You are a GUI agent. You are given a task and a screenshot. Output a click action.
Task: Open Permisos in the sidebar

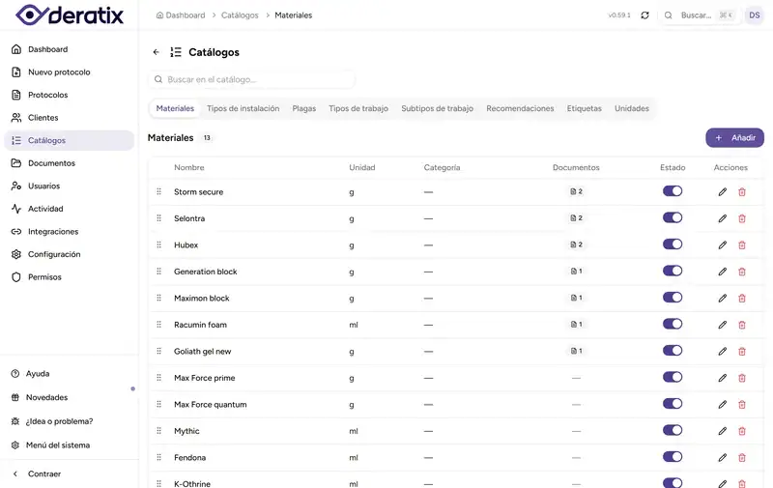pos(69,277)
